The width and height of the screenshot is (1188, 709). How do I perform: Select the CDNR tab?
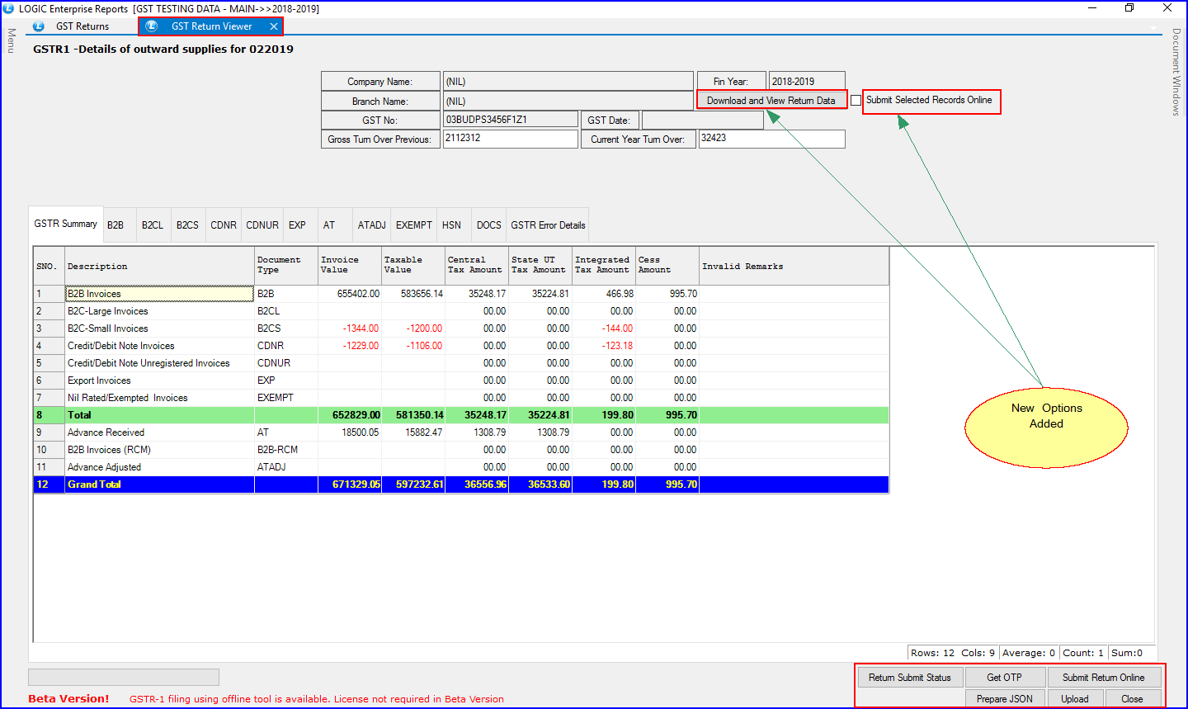coord(224,225)
